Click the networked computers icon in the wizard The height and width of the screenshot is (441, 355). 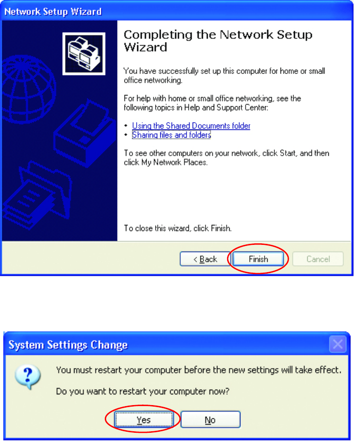click(x=84, y=54)
